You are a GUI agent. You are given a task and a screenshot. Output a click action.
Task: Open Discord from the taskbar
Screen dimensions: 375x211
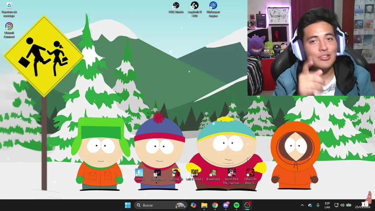pyautogui.click(x=226, y=205)
